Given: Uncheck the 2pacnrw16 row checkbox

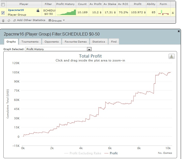Looking at the screenshot, I should pos(3,13).
